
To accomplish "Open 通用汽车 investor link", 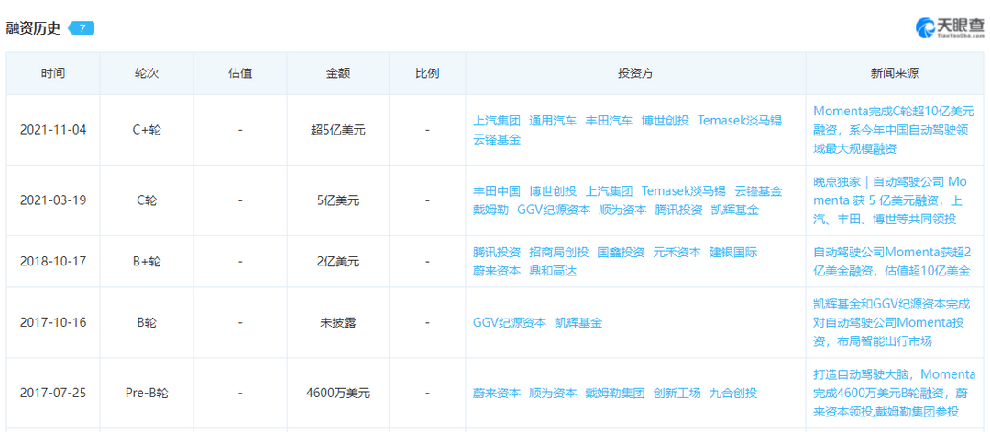I will pos(553,120).
